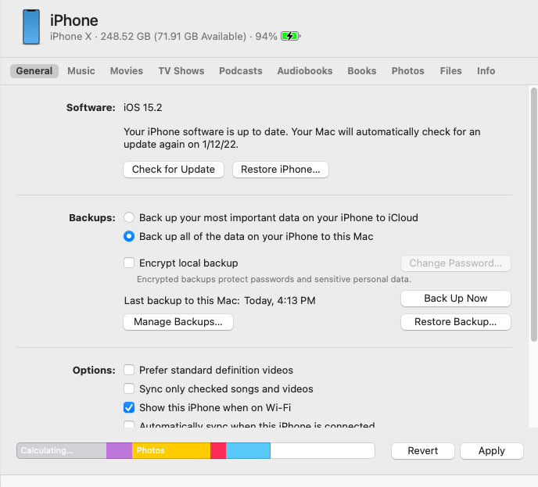538x487 pixels.
Task: Switch to the TV Shows tab
Action: tap(181, 71)
